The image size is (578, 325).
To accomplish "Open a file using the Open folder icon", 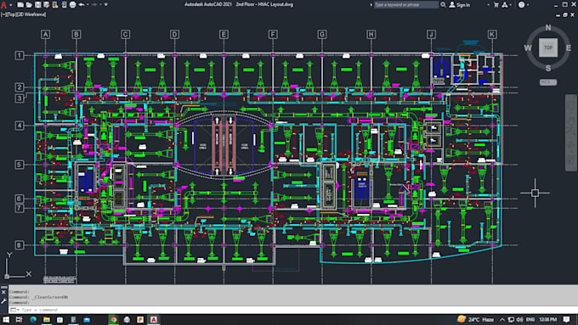I will 29,5.
